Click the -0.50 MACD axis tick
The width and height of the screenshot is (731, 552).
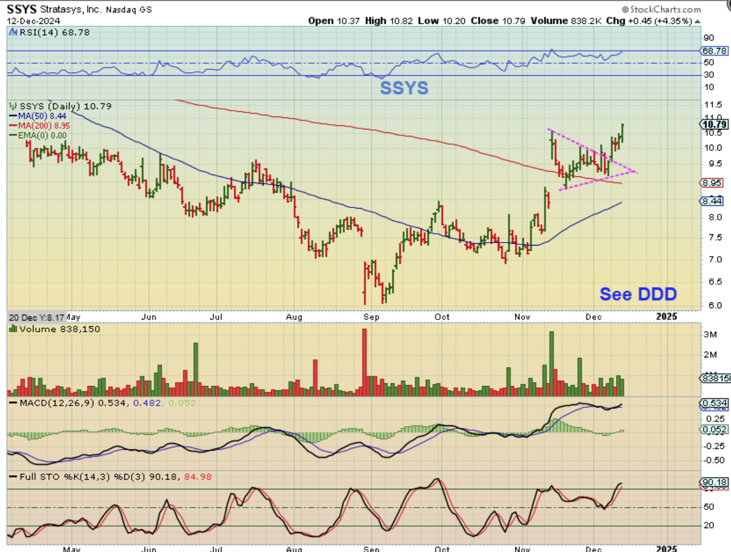tap(713, 459)
